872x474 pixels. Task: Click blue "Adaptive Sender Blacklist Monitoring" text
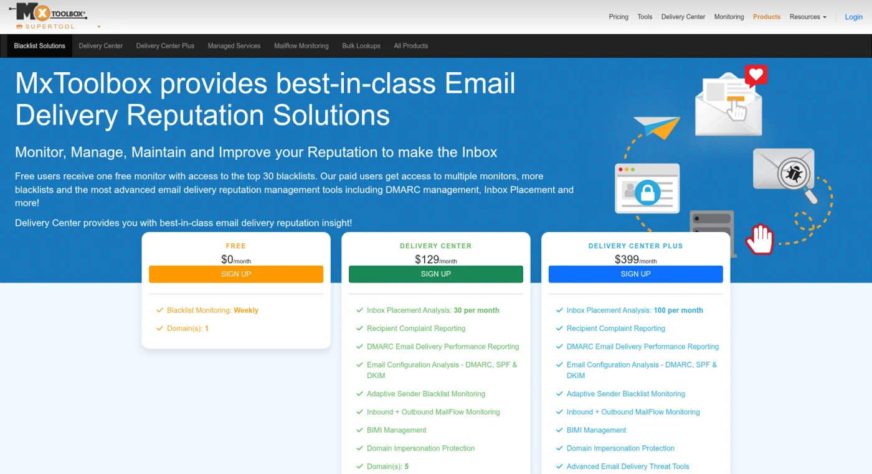(x=626, y=394)
